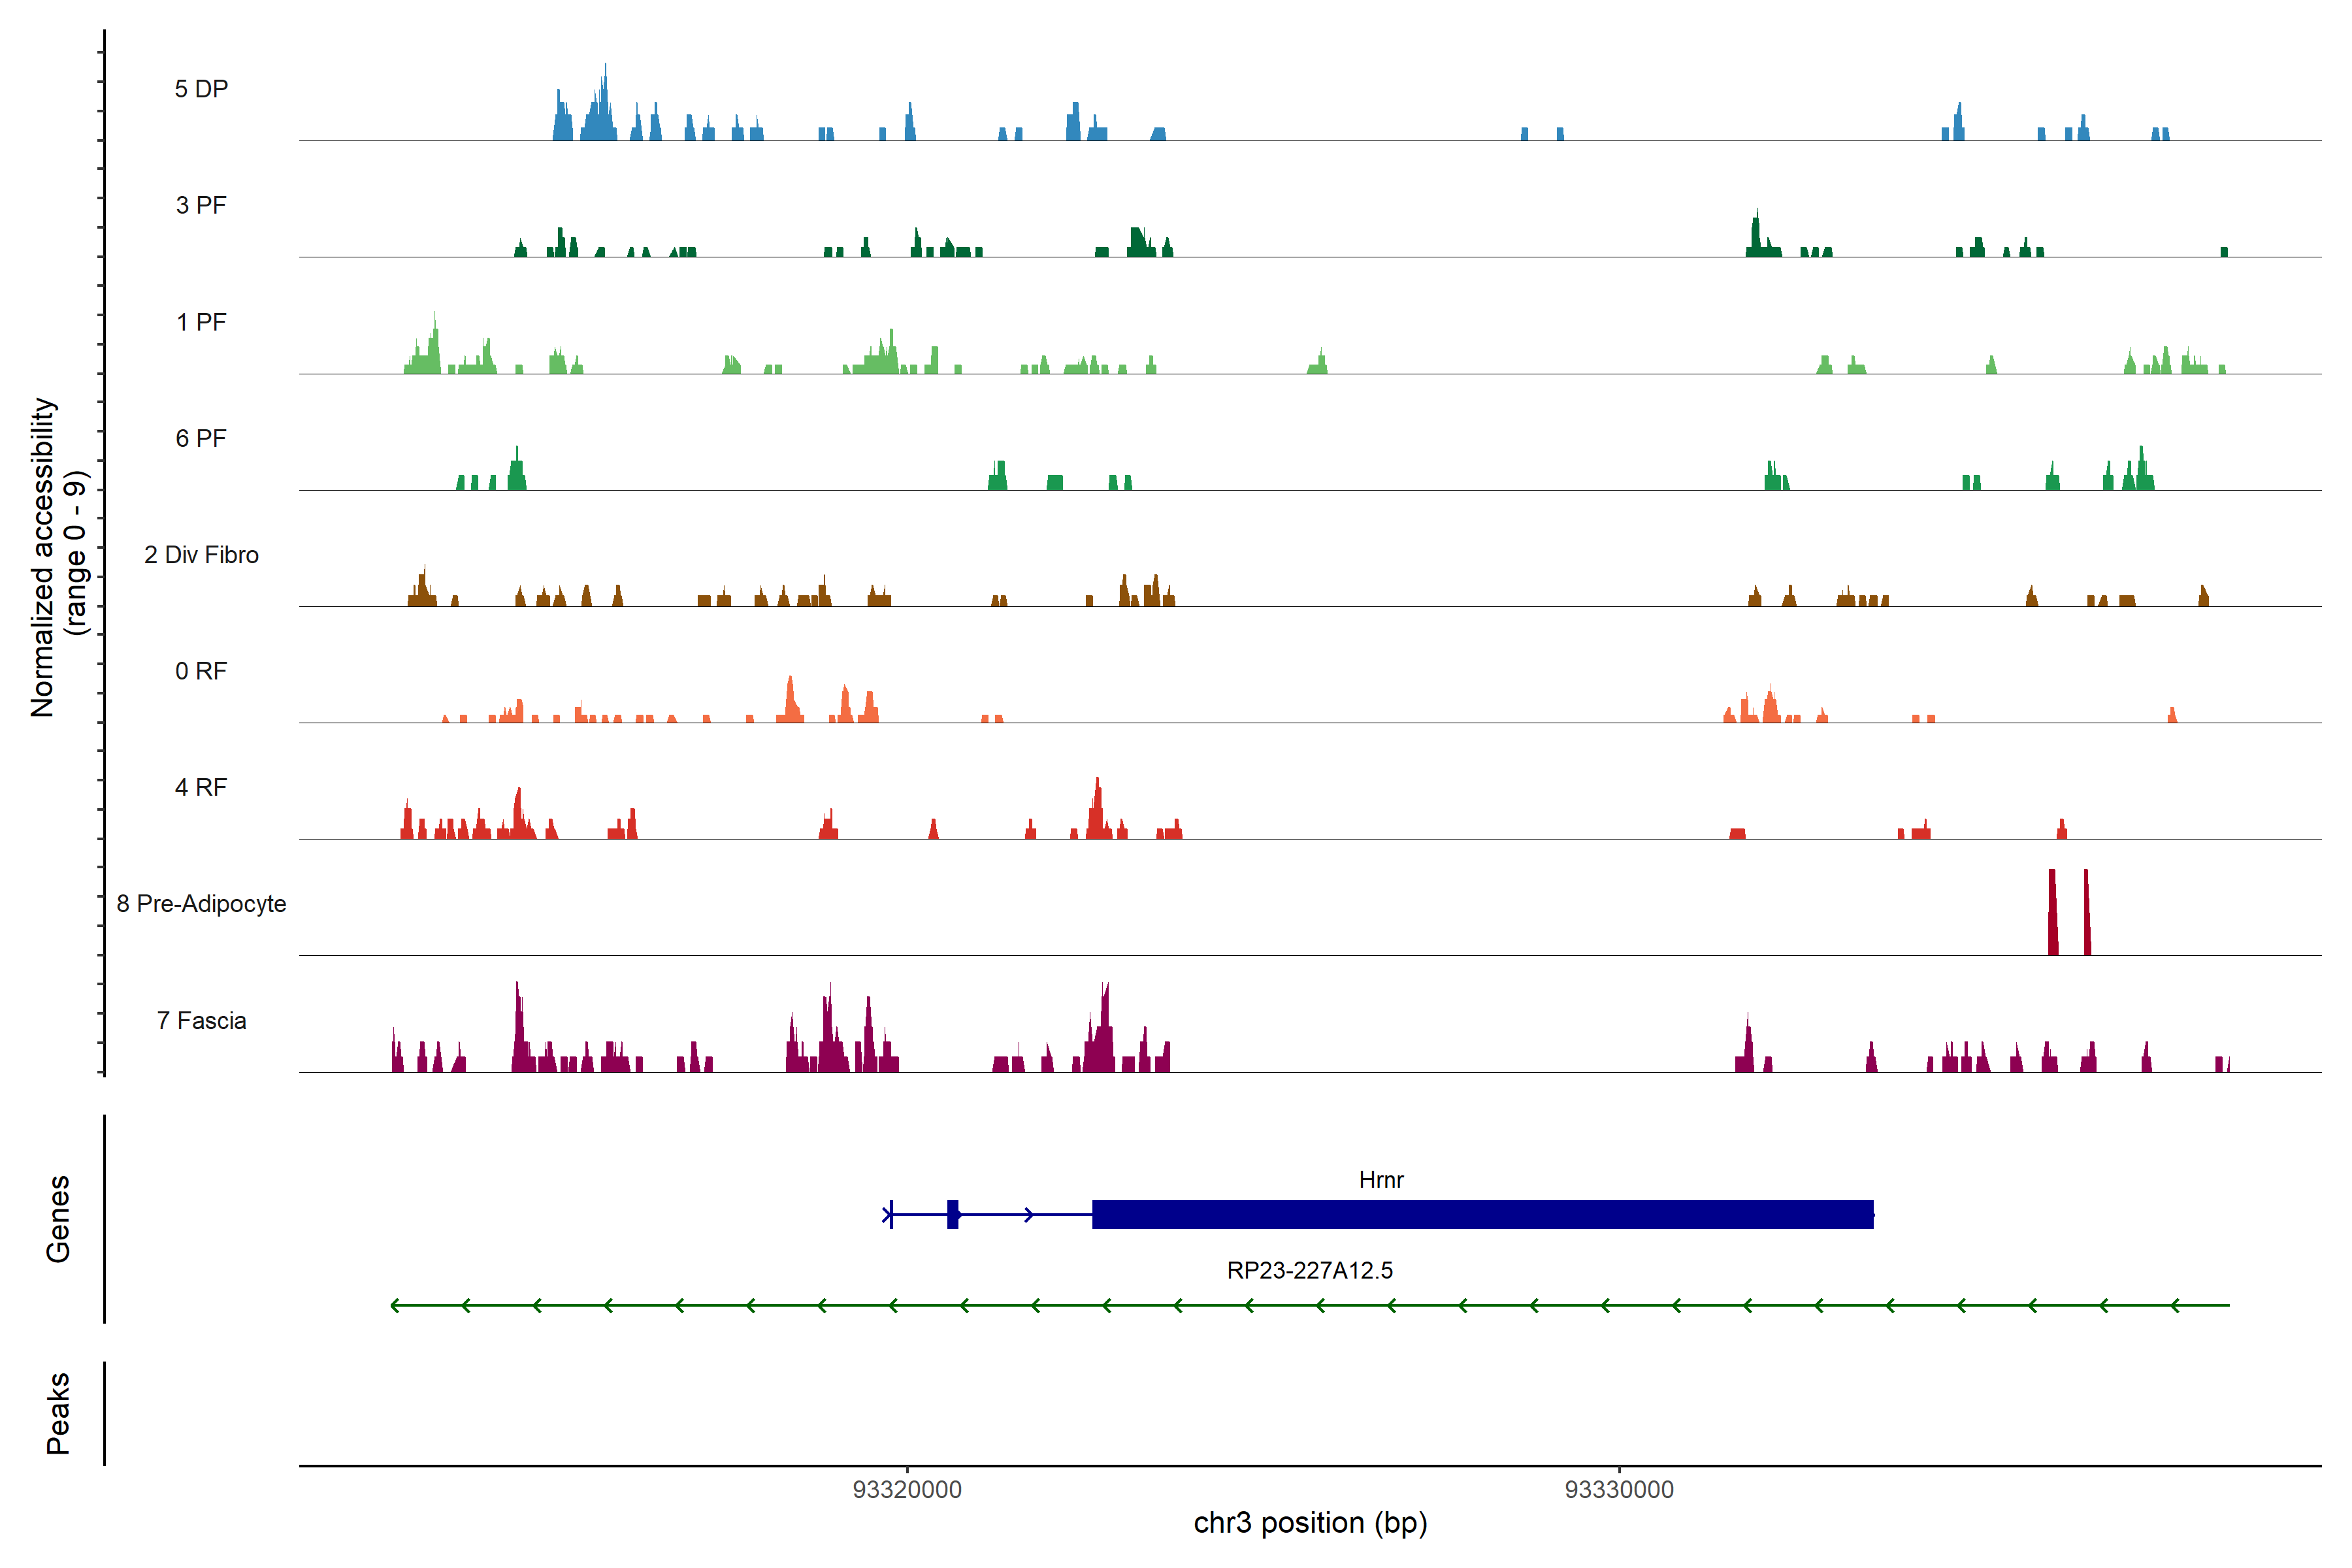Click the 5 DP track label
The height and width of the screenshot is (1568, 2352).
(201, 89)
